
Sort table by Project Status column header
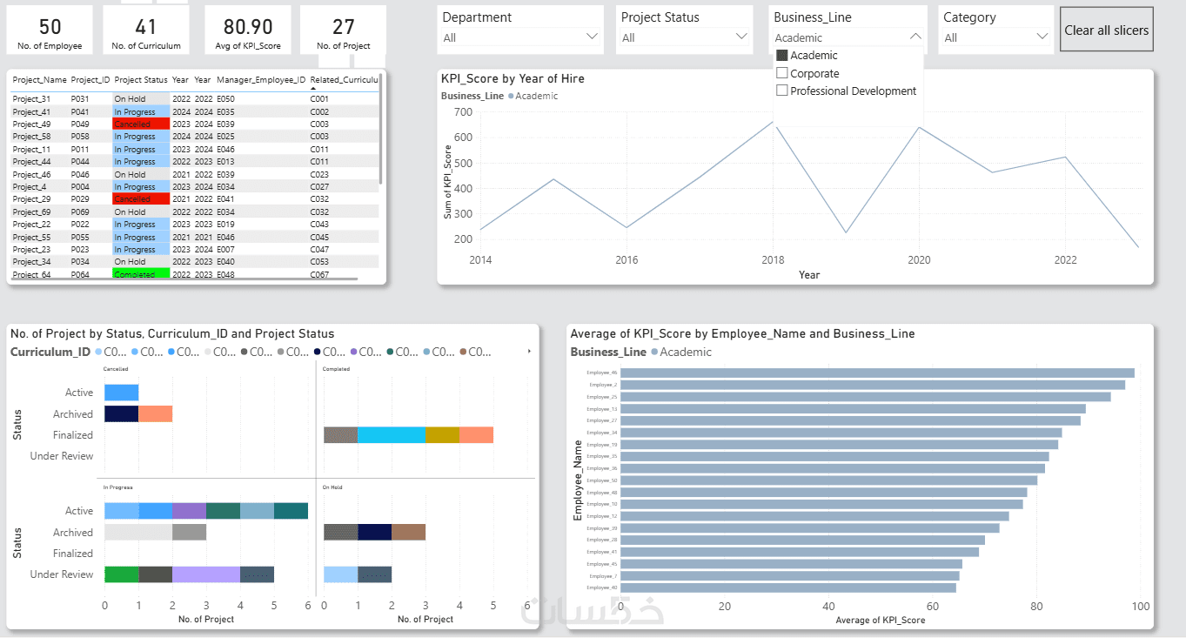(141, 79)
